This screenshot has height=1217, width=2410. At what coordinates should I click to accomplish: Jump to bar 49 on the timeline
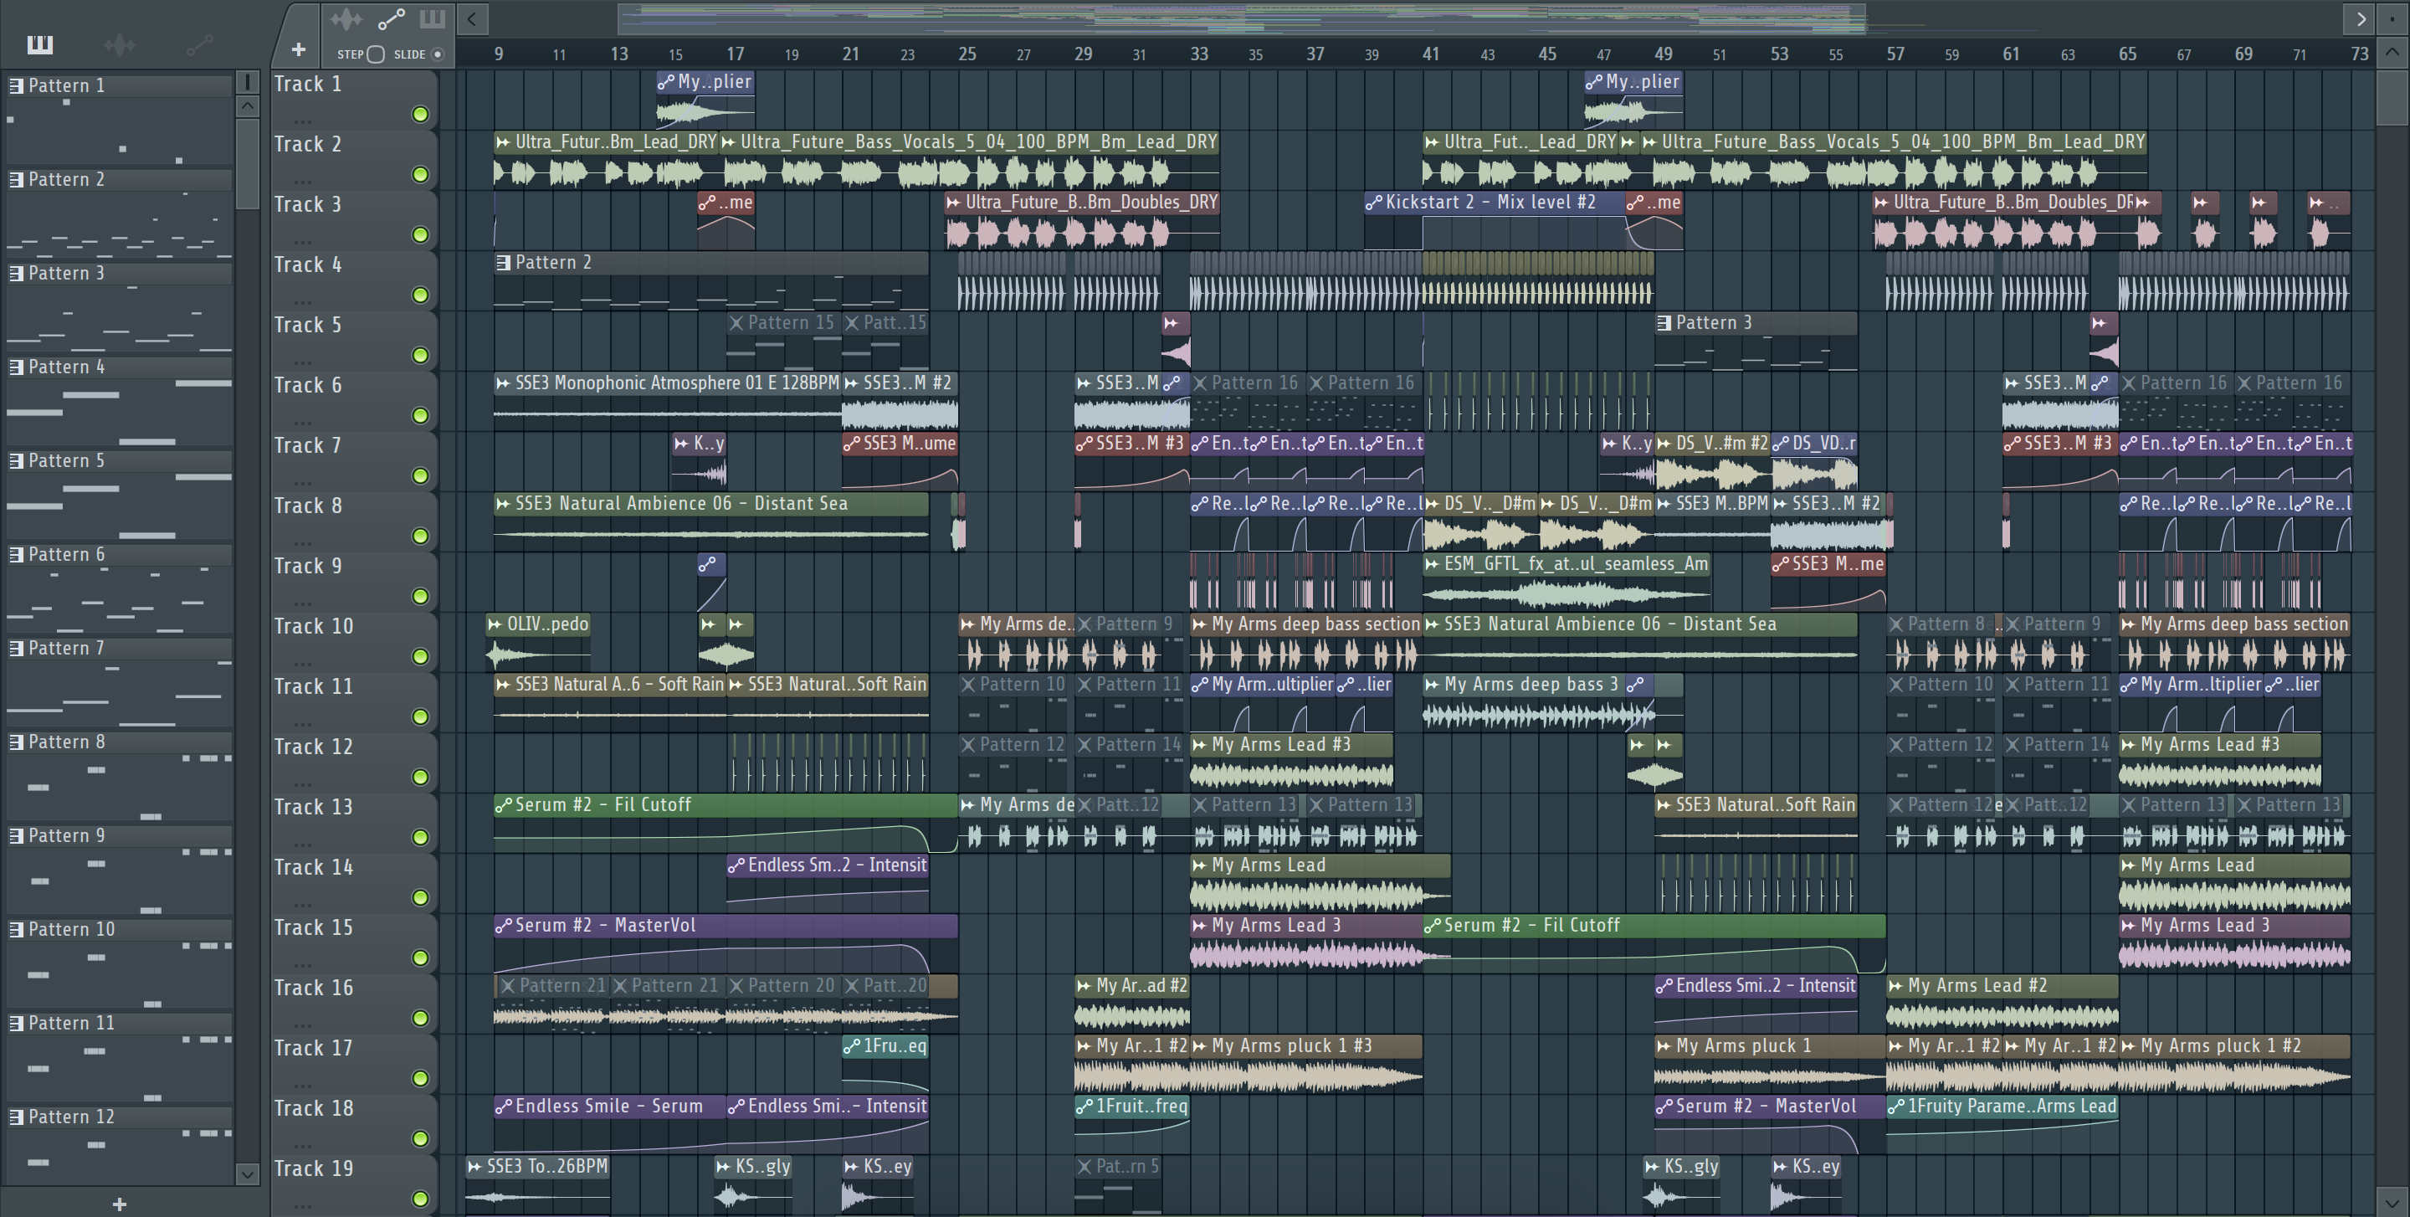pos(1663,54)
